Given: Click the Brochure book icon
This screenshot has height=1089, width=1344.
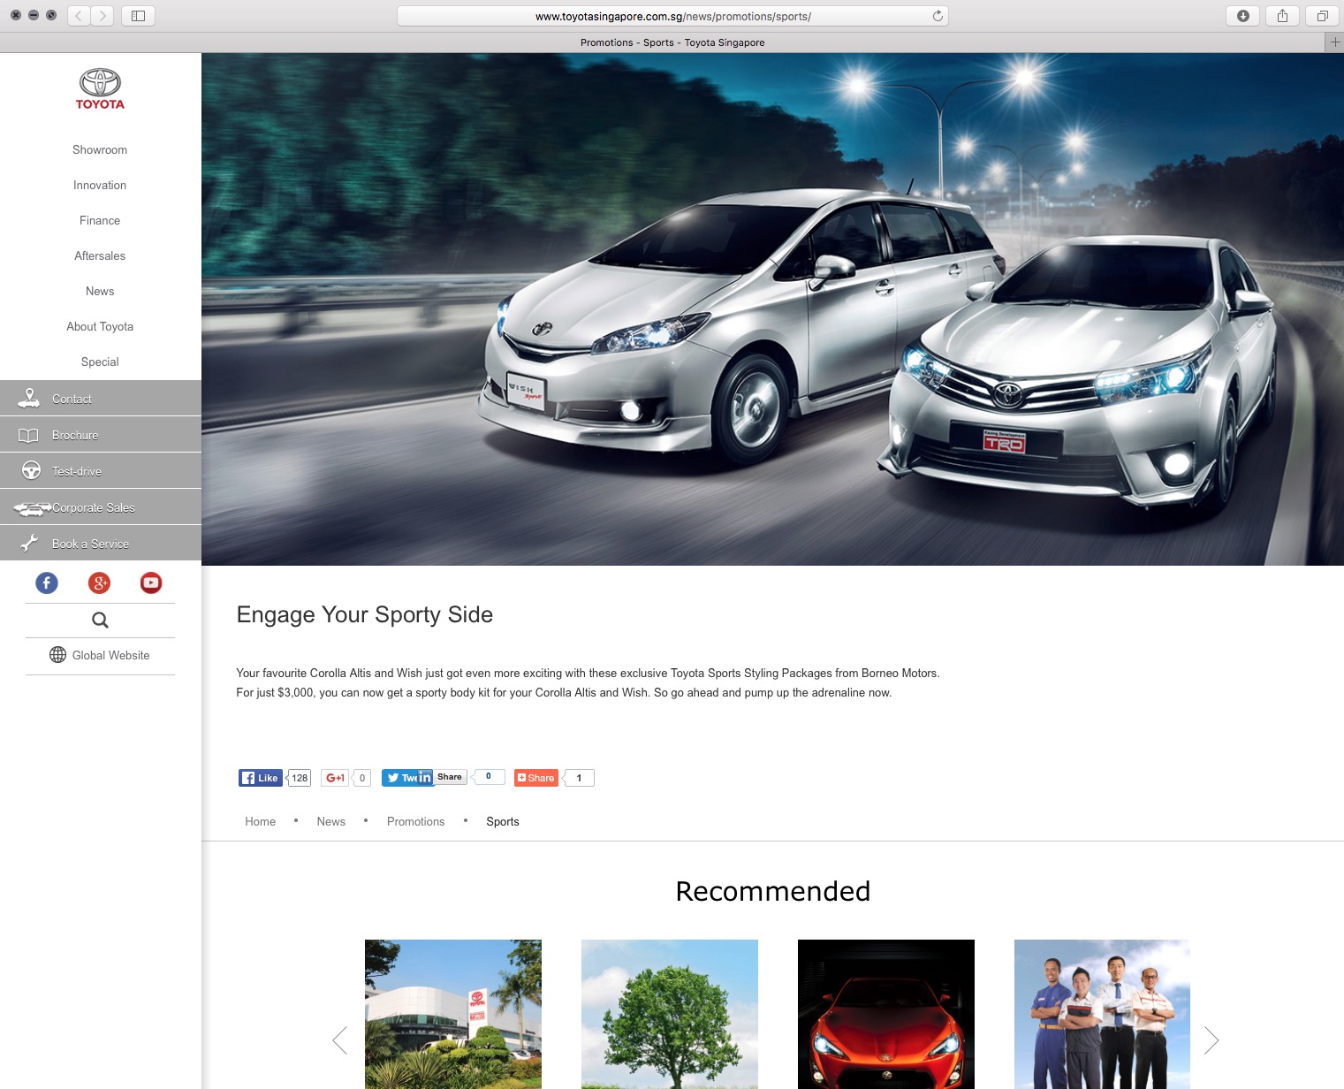Looking at the screenshot, I should tap(29, 435).
